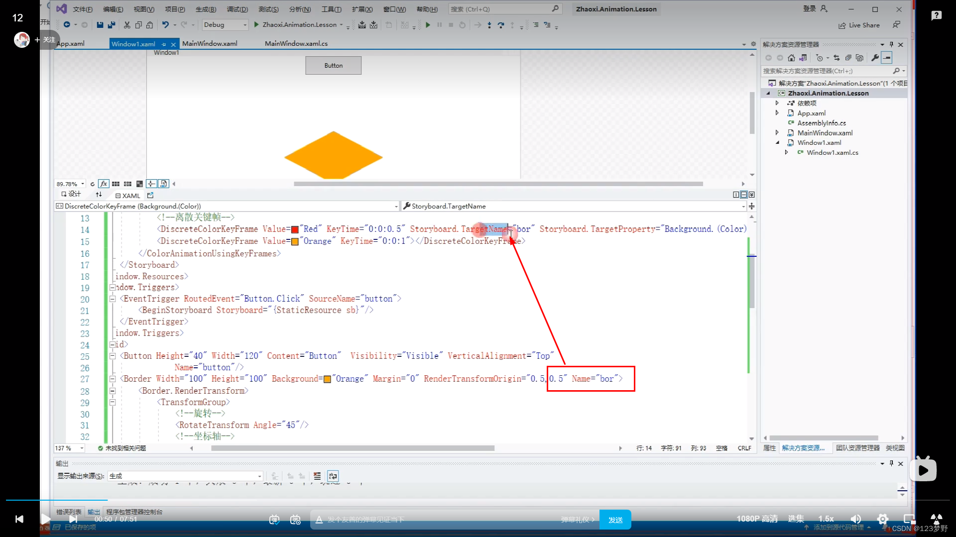Toggle the platform-only controls designer button

(164, 184)
